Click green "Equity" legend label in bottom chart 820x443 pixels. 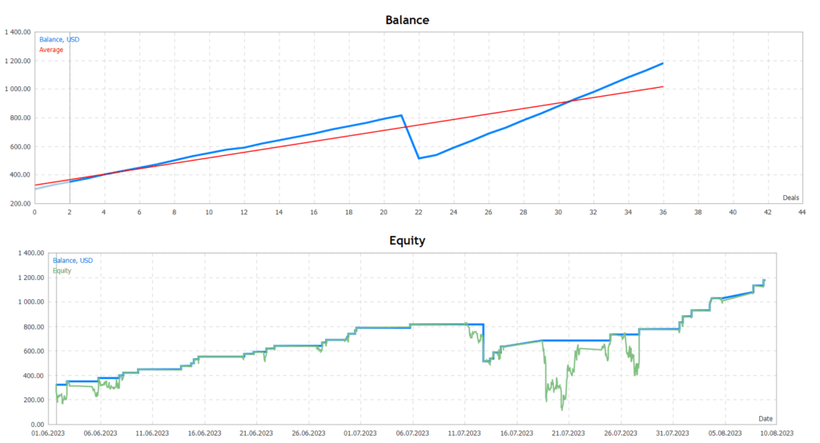(62, 270)
